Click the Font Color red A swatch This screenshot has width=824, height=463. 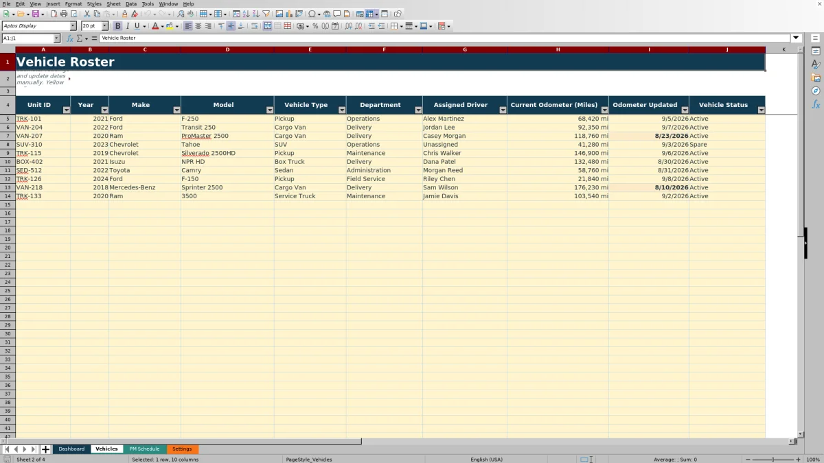point(154,26)
